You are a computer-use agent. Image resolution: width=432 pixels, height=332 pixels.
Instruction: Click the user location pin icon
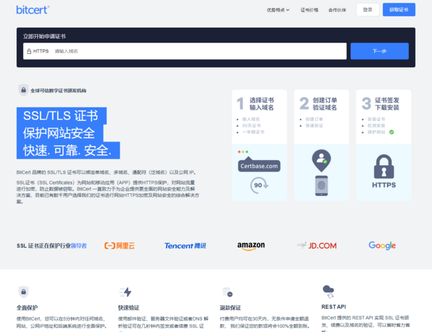point(321,161)
